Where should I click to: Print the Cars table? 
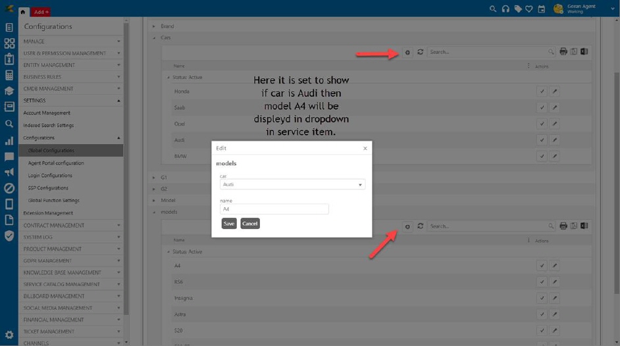[563, 52]
